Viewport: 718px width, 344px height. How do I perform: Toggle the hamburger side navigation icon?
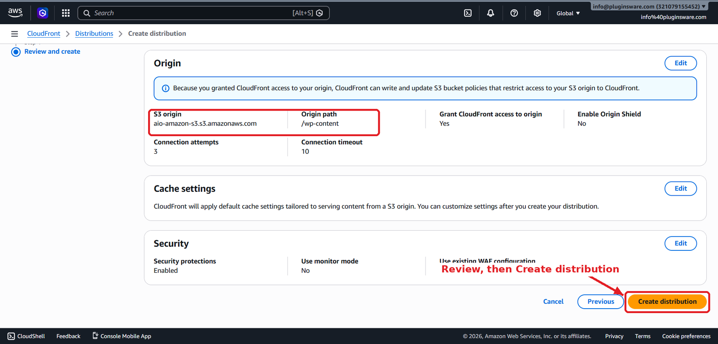coord(14,34)
